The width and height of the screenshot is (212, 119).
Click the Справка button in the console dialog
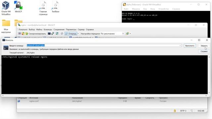204,52
